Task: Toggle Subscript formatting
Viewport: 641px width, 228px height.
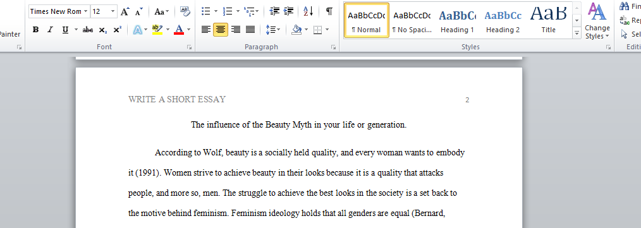Action: pos(102,30)
